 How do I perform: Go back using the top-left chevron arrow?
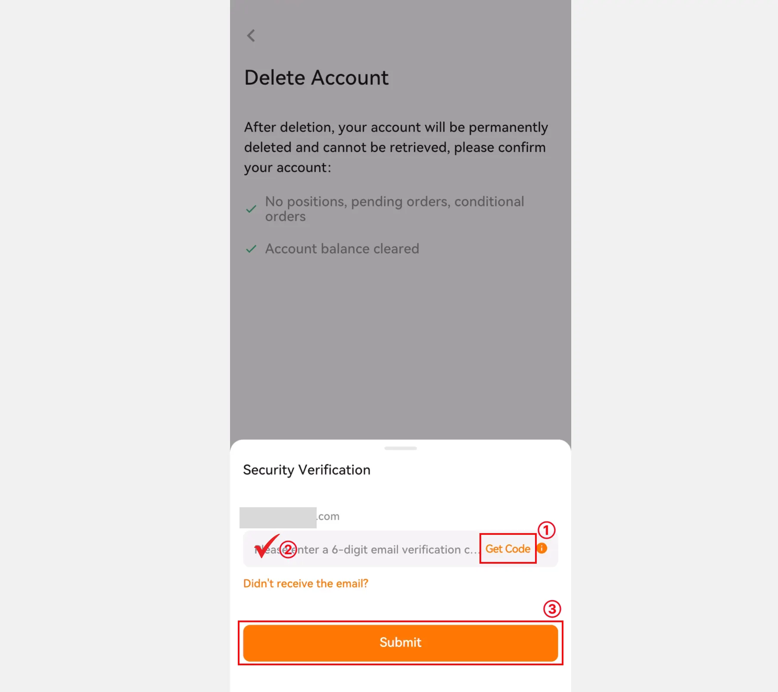tap(251, 35)
